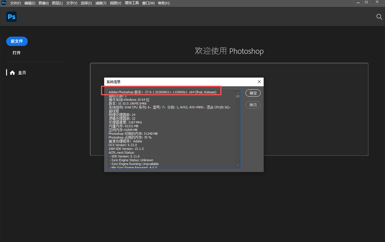Image resolution: width=385 pixels, height=242 pixels.
Task: Open the 视图(V) menu
Action: point(116,3)
